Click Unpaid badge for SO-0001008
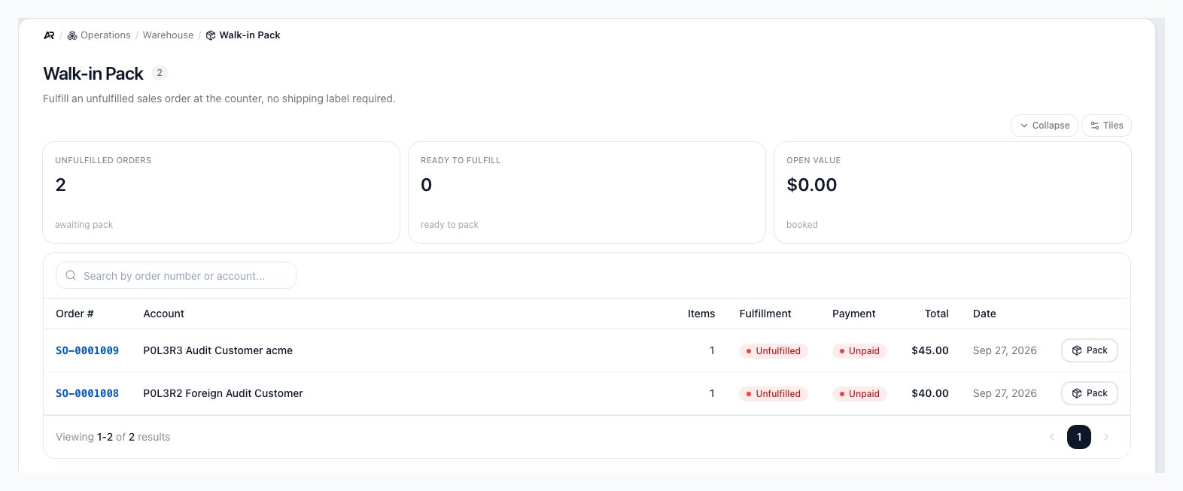This screenshot has width=1183, height=491. pyautogui.click(x=859, y=394)
